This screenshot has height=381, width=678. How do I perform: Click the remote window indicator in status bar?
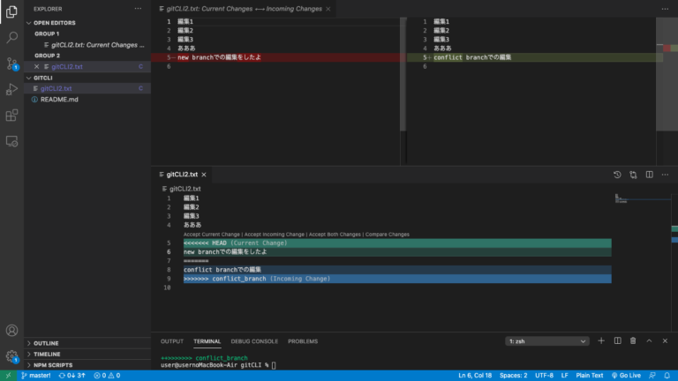[x=8, y=376]
